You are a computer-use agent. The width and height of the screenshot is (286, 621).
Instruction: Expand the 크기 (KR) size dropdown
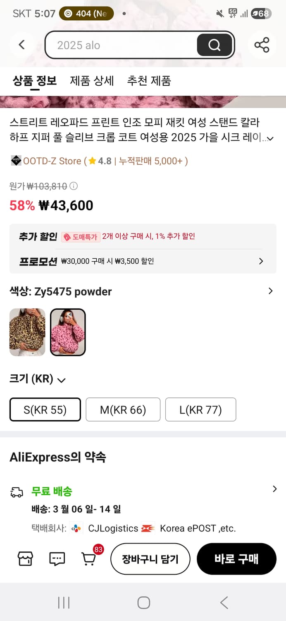tap(61, 379)
